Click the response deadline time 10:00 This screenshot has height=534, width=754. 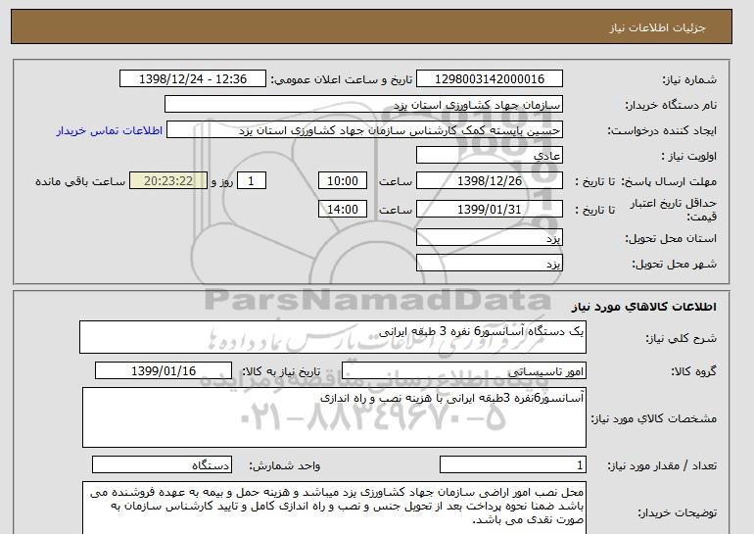click(x=343, y=181)
